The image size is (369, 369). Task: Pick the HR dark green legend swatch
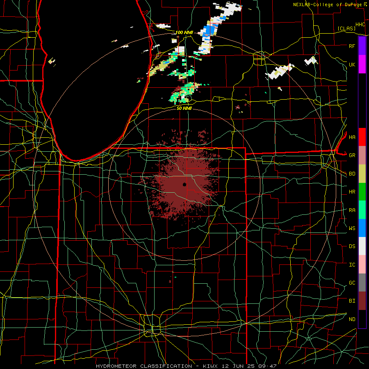(x=362, y=192)
